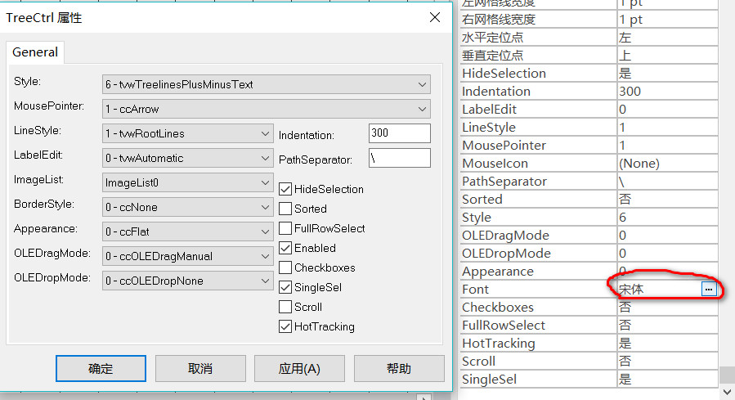Click the 应用(A) apply button
Screen dimensions: 735x400
coord(299,369)
